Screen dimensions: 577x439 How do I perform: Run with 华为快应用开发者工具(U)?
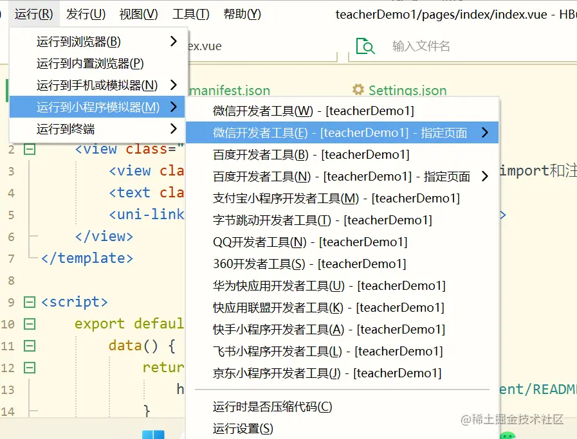pos(342,285)
